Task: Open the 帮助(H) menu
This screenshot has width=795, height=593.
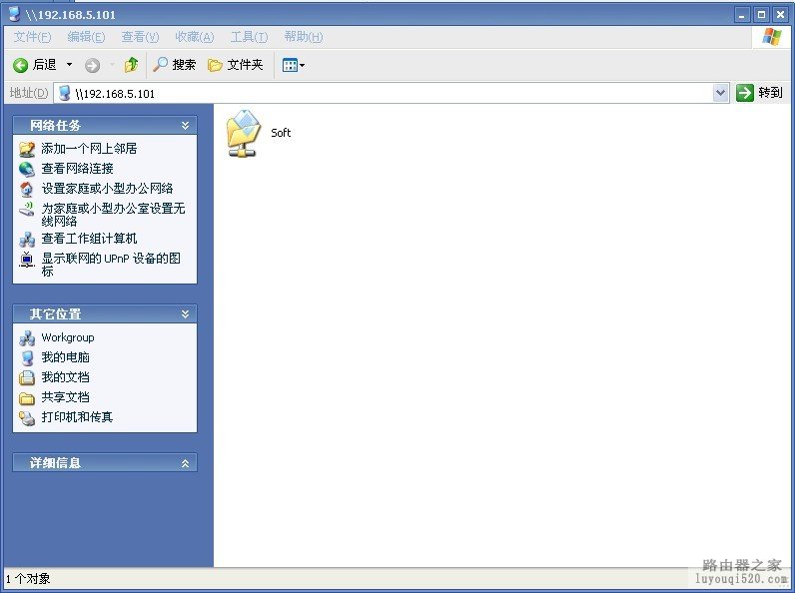Action: [x=304, y=37]
